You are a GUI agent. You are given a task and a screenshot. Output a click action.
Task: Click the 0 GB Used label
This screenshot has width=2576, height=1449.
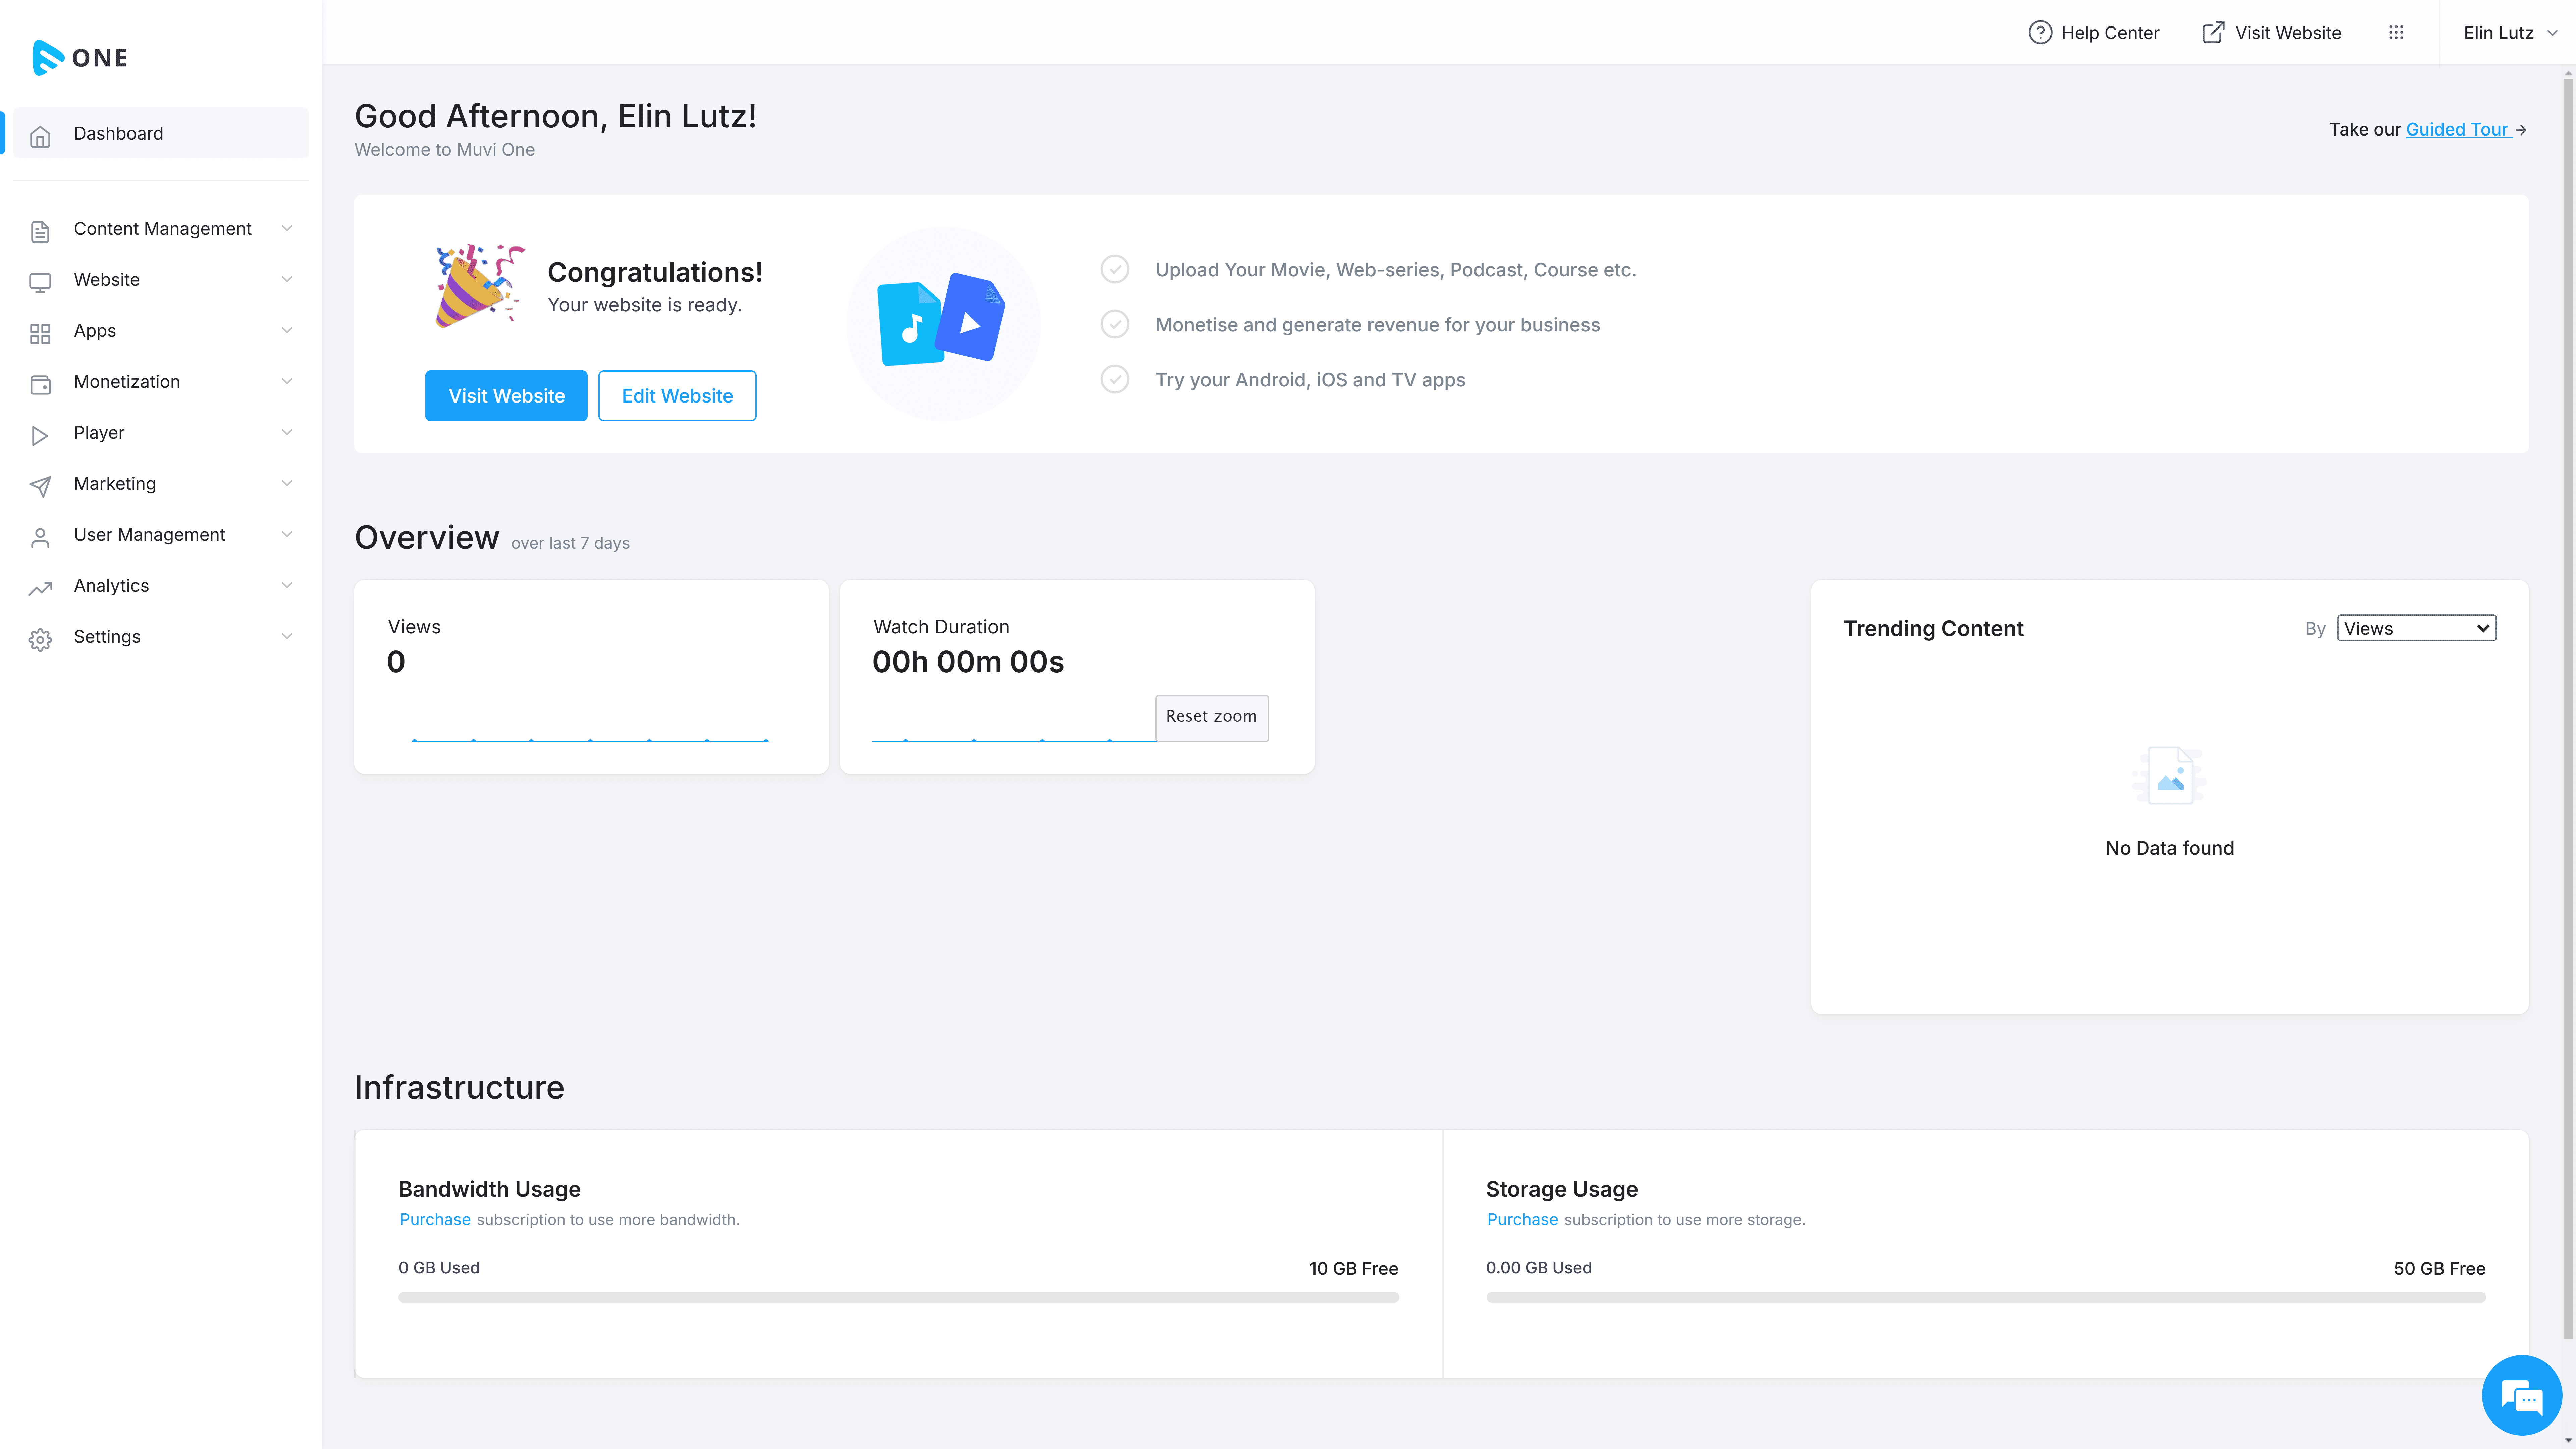click(439, 1268)
